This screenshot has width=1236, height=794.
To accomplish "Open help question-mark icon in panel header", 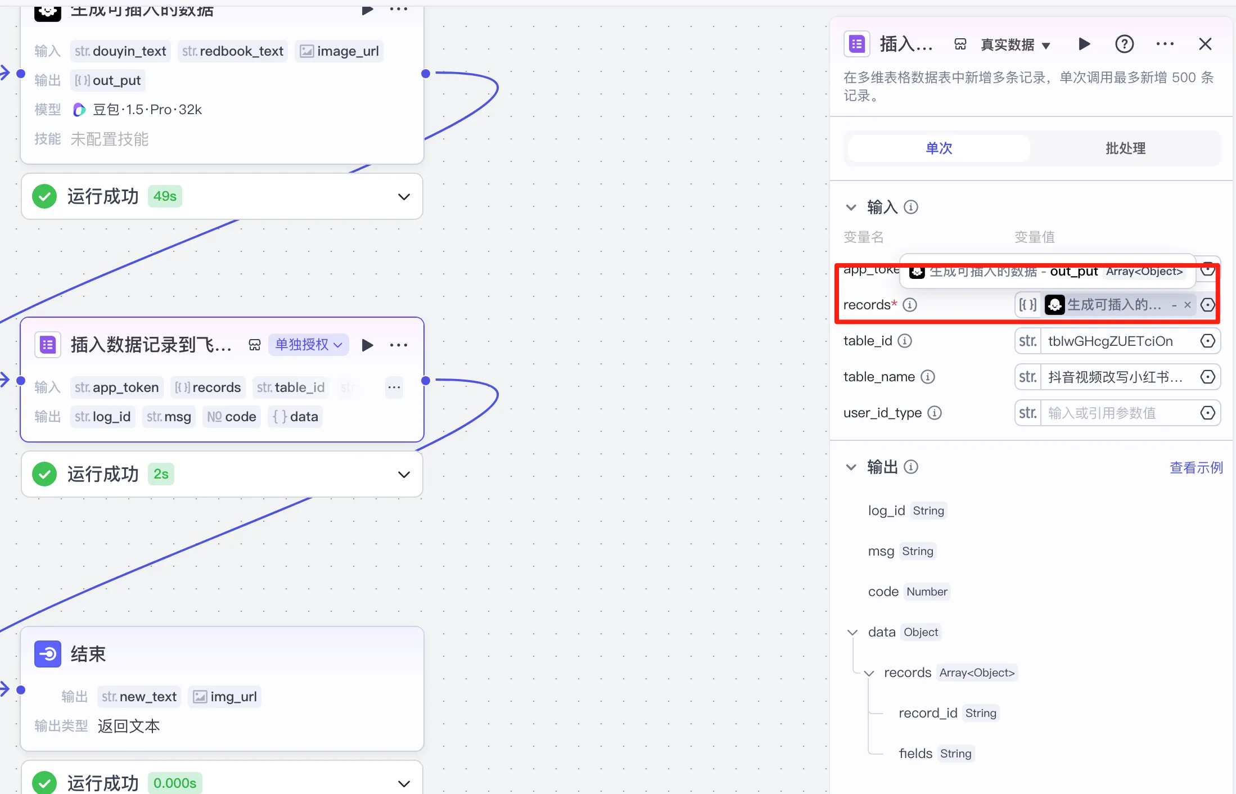I will [x=1124, y=44].
